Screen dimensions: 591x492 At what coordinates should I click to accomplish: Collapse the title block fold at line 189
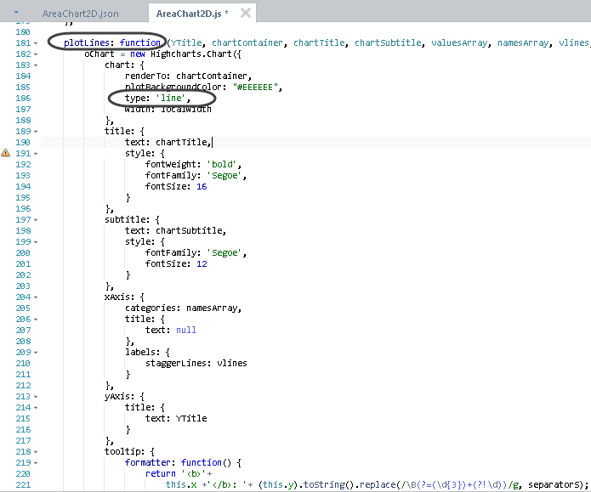(36, 132)
